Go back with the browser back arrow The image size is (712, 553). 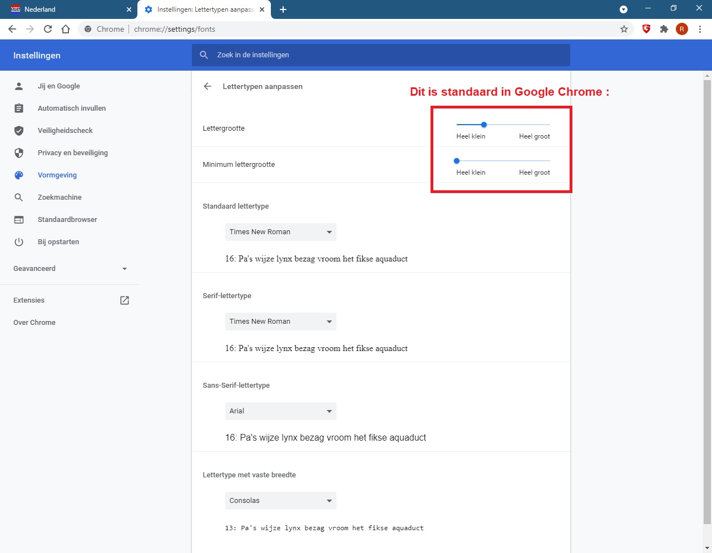click(x=12, y=29)
